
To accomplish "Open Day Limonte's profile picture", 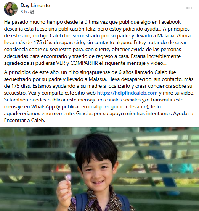I will click(11, 9).
